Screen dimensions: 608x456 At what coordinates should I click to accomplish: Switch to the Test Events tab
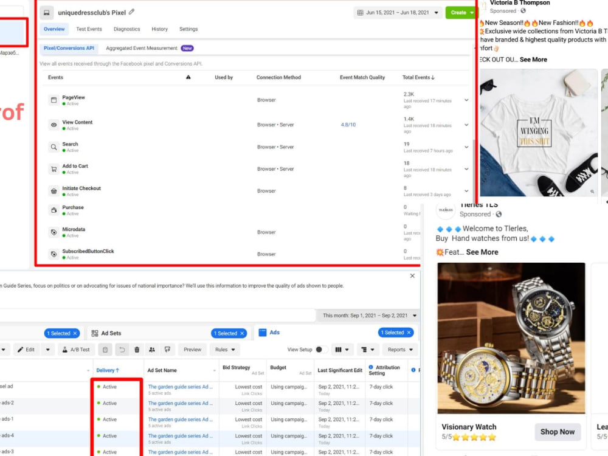pyautogui.click(x=89, y=29)
